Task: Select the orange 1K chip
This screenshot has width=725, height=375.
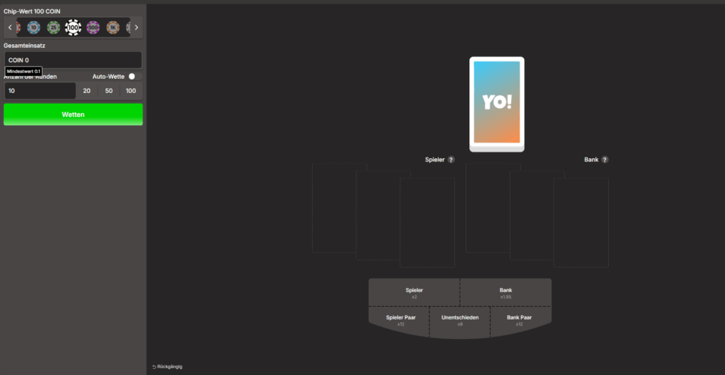Action: coord(112,28)
